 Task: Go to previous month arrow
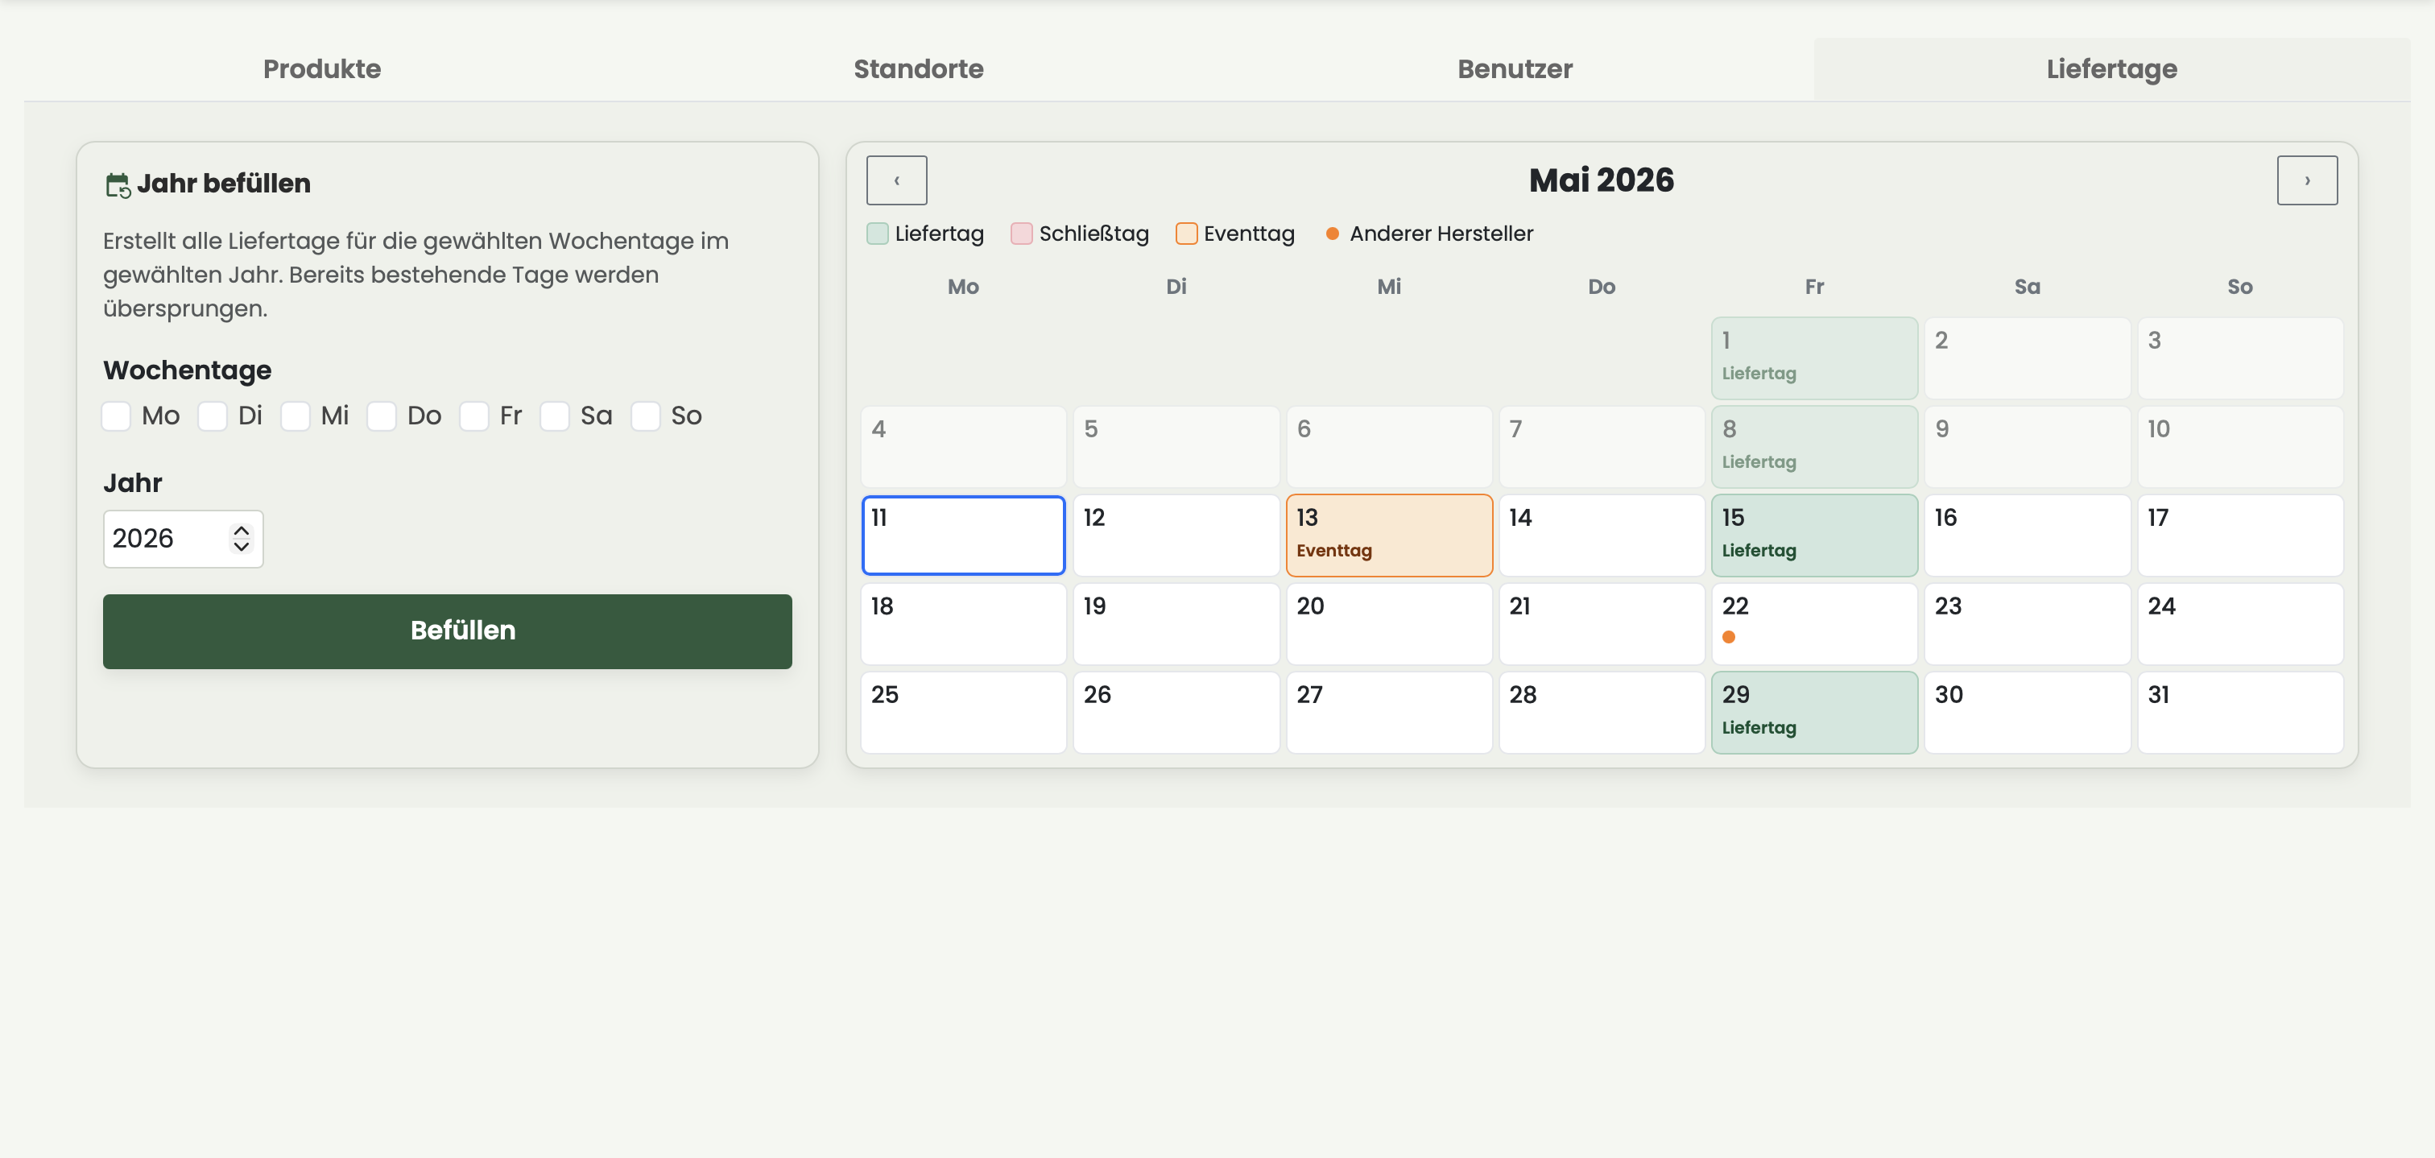click(896, 180)
